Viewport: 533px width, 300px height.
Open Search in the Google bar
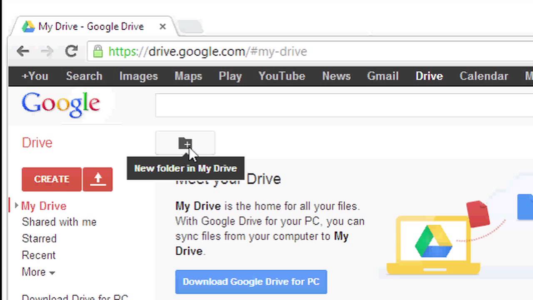click(x=84, y=76)
